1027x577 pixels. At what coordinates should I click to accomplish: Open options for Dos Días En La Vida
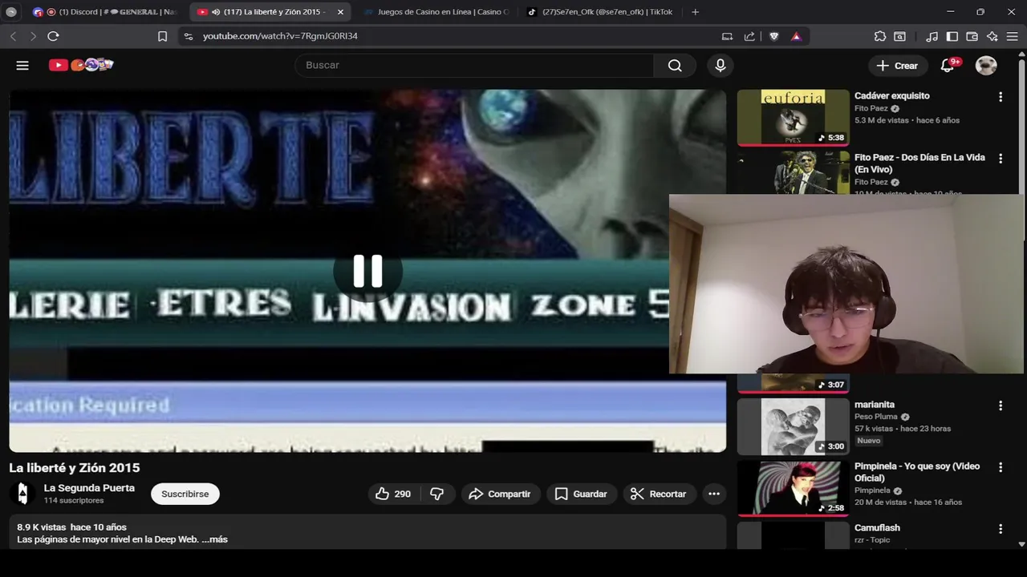(1001, 159)
